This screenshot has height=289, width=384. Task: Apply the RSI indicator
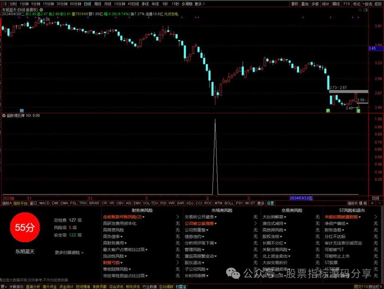pos(163,203)
